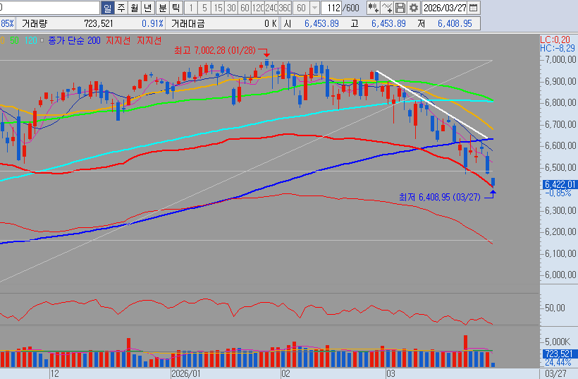
Task: Edit the candle count field showing 112
Action: (331, 8)
